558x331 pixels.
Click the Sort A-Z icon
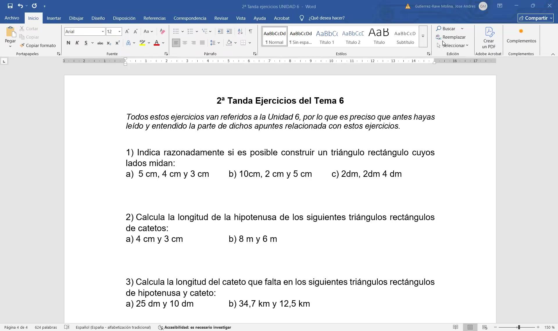pos(240,31)
